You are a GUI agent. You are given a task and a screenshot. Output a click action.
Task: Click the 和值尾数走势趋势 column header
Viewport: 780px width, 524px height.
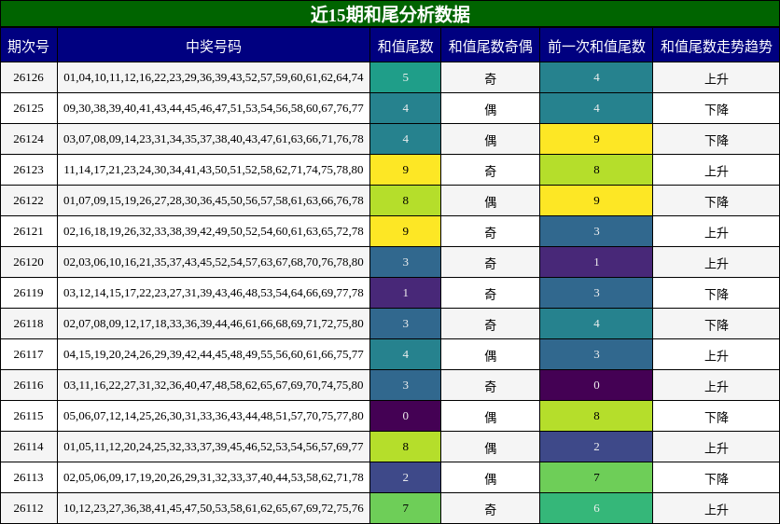tap(717, 47)
